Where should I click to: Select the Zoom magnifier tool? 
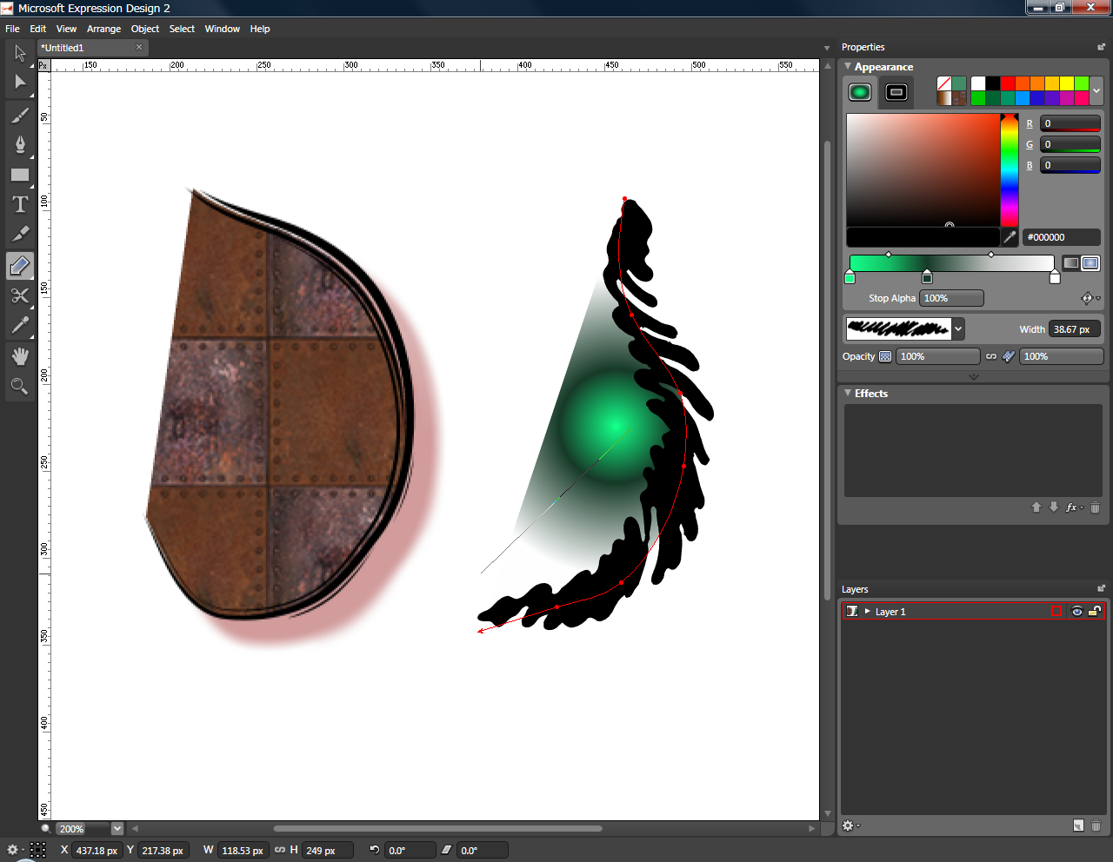[20, 386]
